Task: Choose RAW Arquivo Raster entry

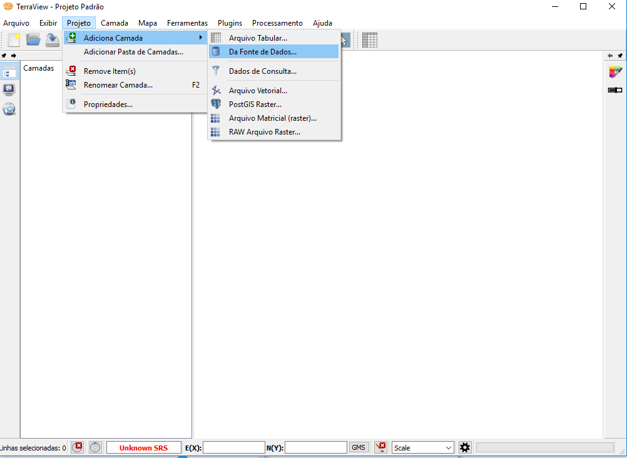Action: [274, 132]
